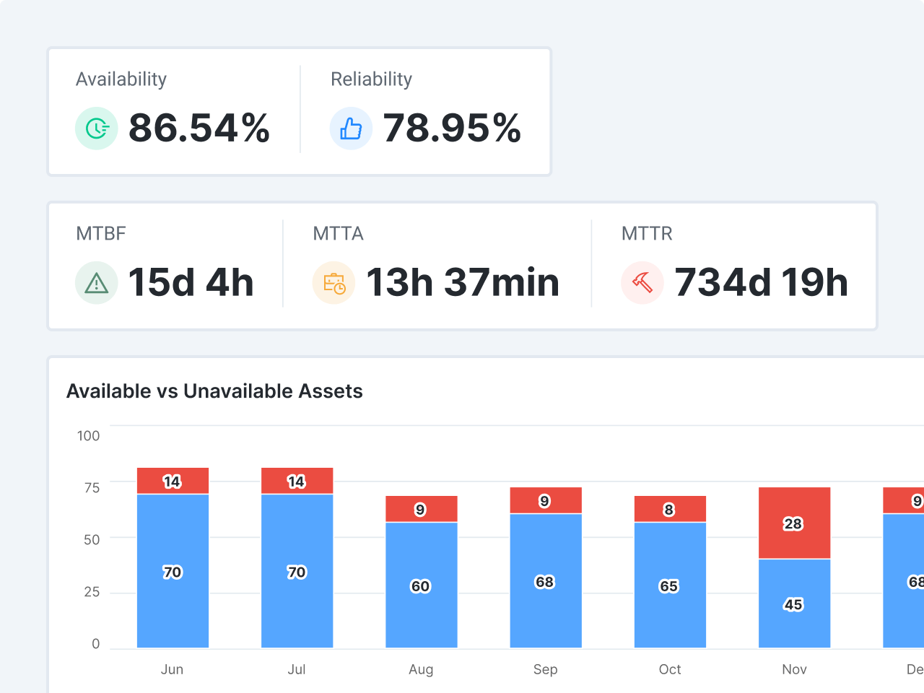The height and width of the screenshot is (693, 924).
Task: Click the green clock icon next to Availability
Action: (x=96, y=128)
